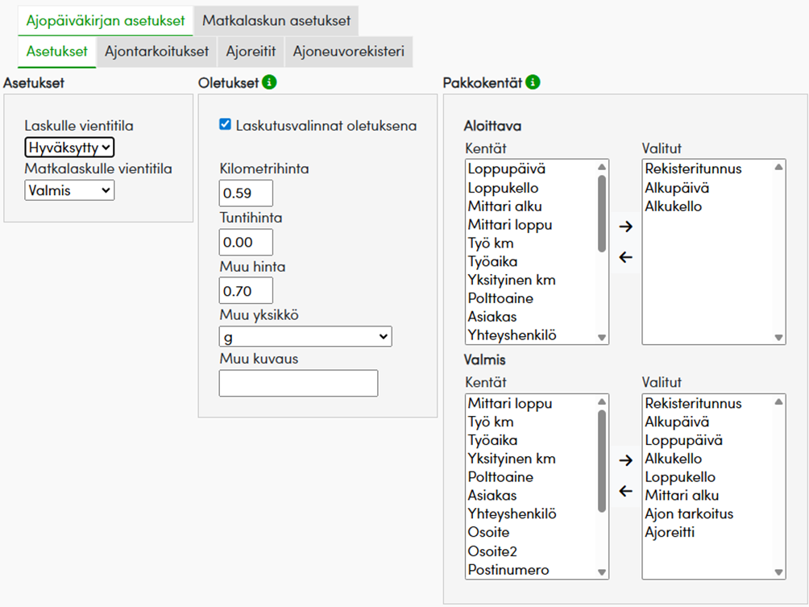Click left arrow in Aloittava section
Image resolution: width=809 pixels, height=607 pixels.
point(625,257)
